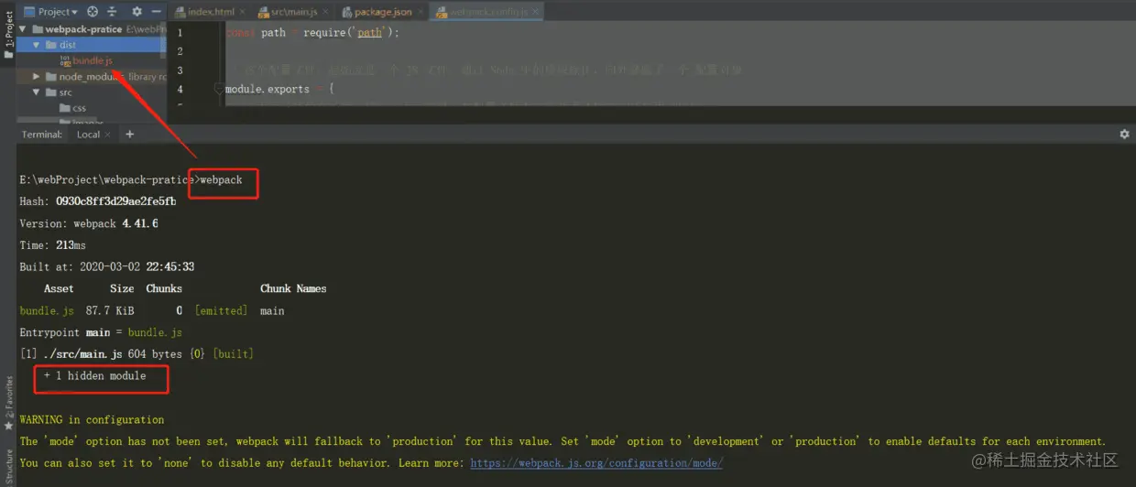Click 'Version: webpack 4.41.6' line
The height and width of the screenshot is (487, 1136).
[x=89, y=223]
